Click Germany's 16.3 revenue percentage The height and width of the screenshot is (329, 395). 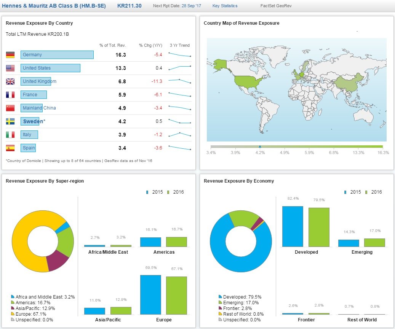(121, 55)
